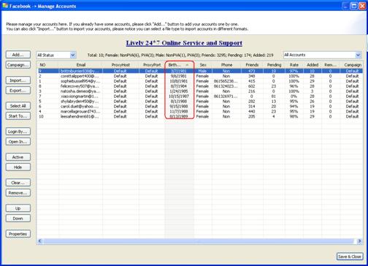Click the birth date 10/15/1987 cell

(180, 96)
